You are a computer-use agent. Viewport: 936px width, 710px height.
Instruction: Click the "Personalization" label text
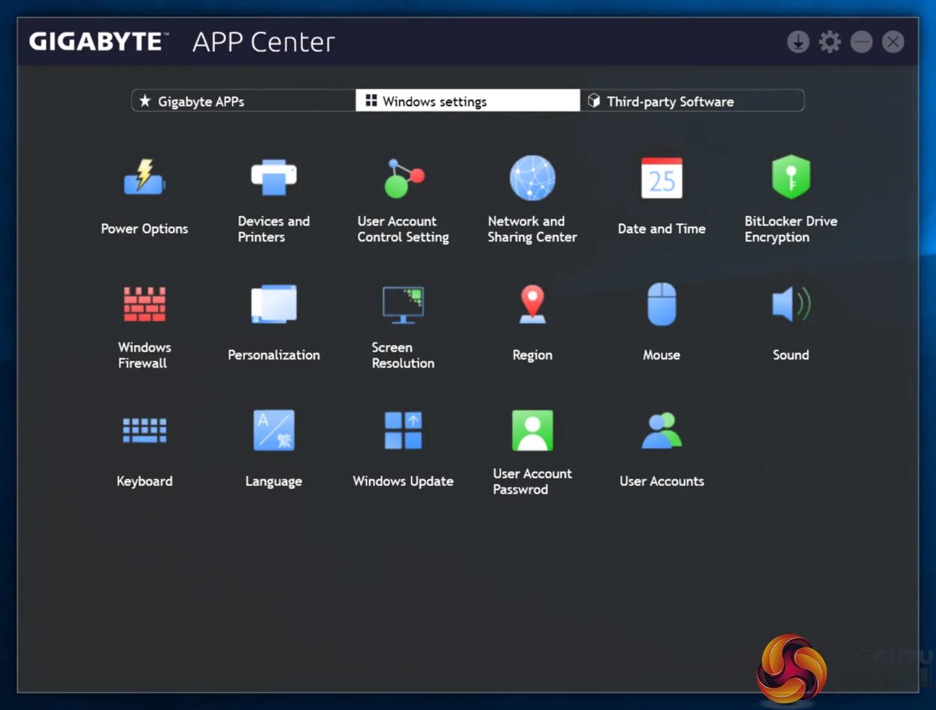(x=274, y=355)
